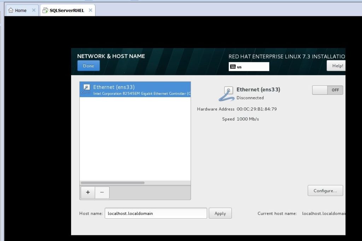Select the SQLServerRHEL tab title
Viewport: 362px width, 241px height.
click(x=67, y=11)
